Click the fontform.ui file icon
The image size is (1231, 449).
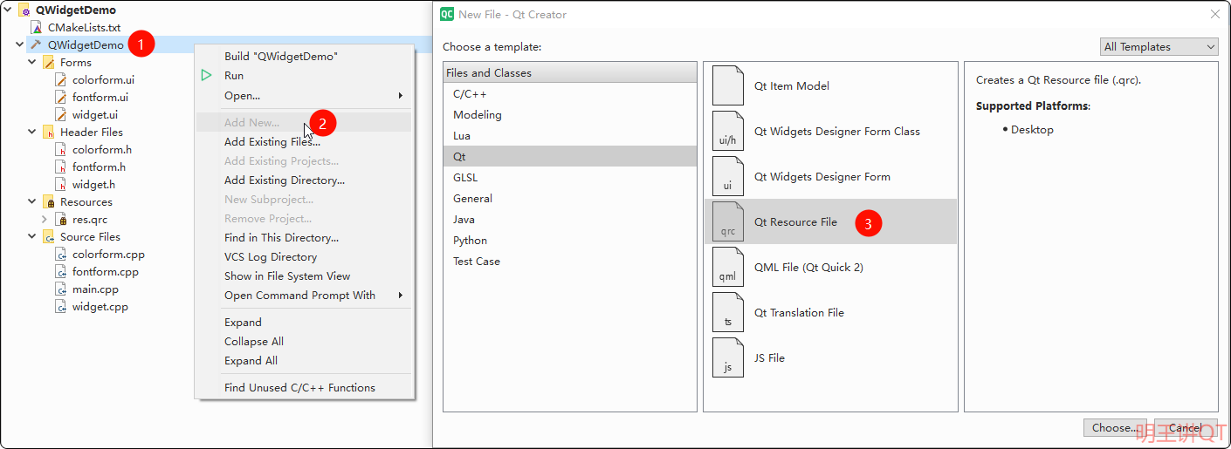[x=61, y=98]
